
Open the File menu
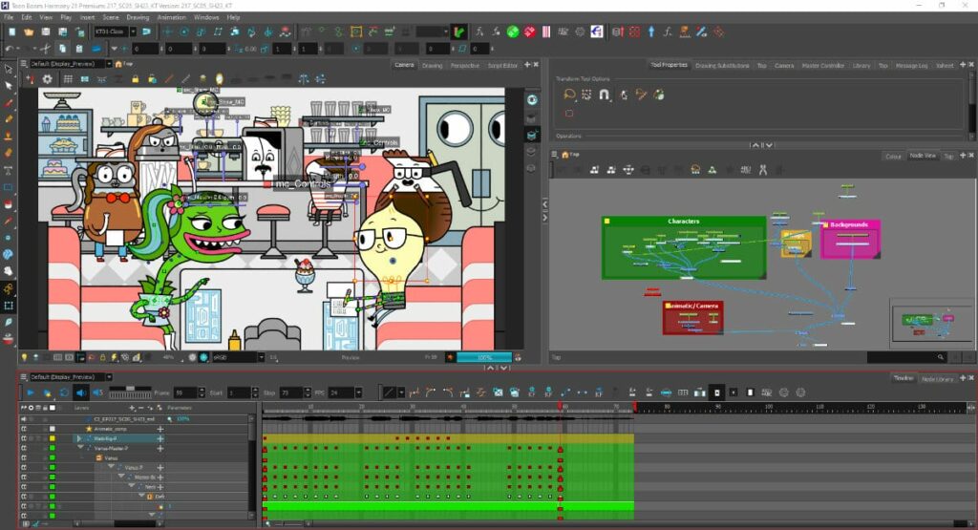pos(9,17)
